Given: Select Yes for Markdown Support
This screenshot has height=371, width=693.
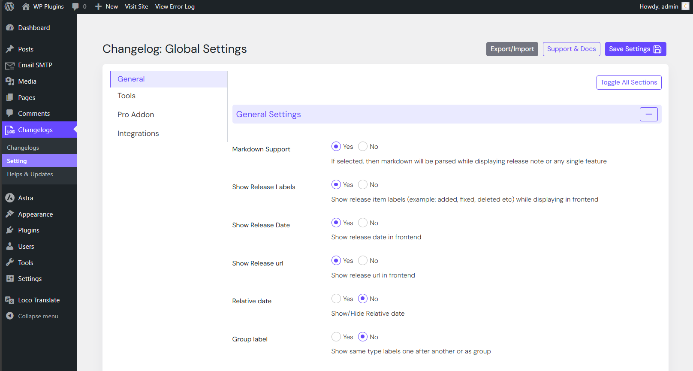Looking at the screenshot, I should click(x=336, y=147).
